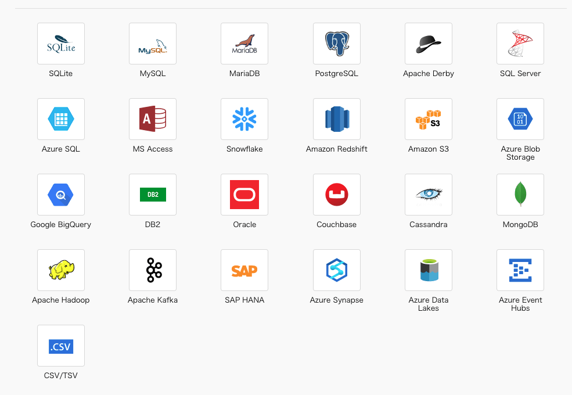Select the MS Access icon
This screenshot has height=395, width=572.
click(153, 119)
